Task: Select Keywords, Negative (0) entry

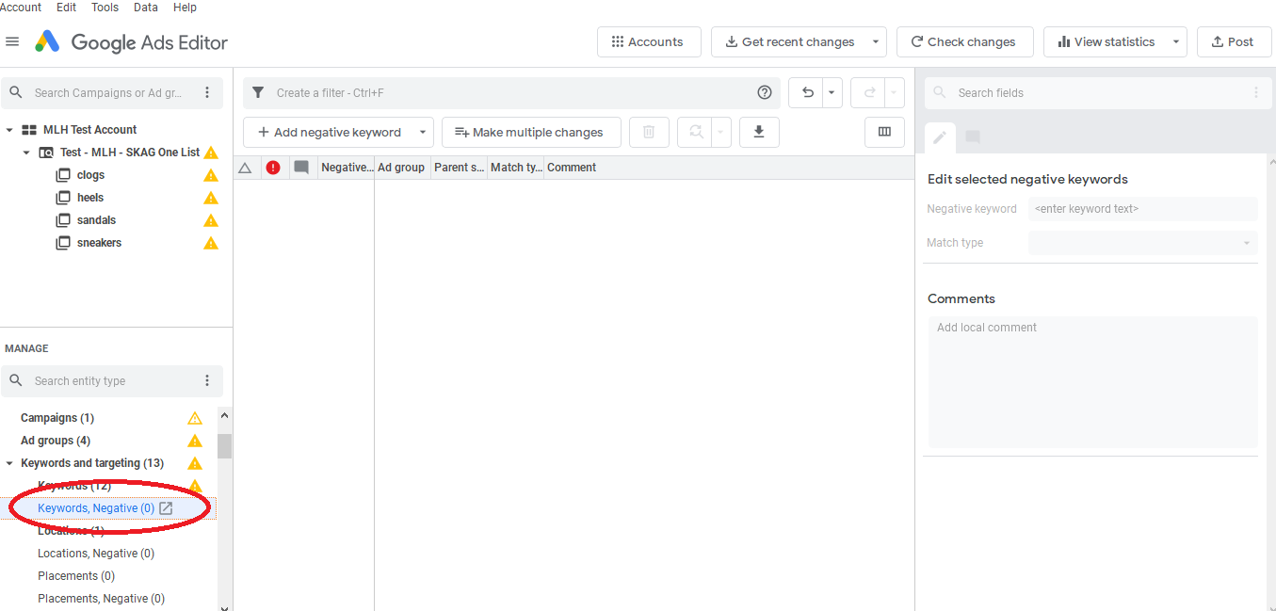Action: tap(96, 508)
